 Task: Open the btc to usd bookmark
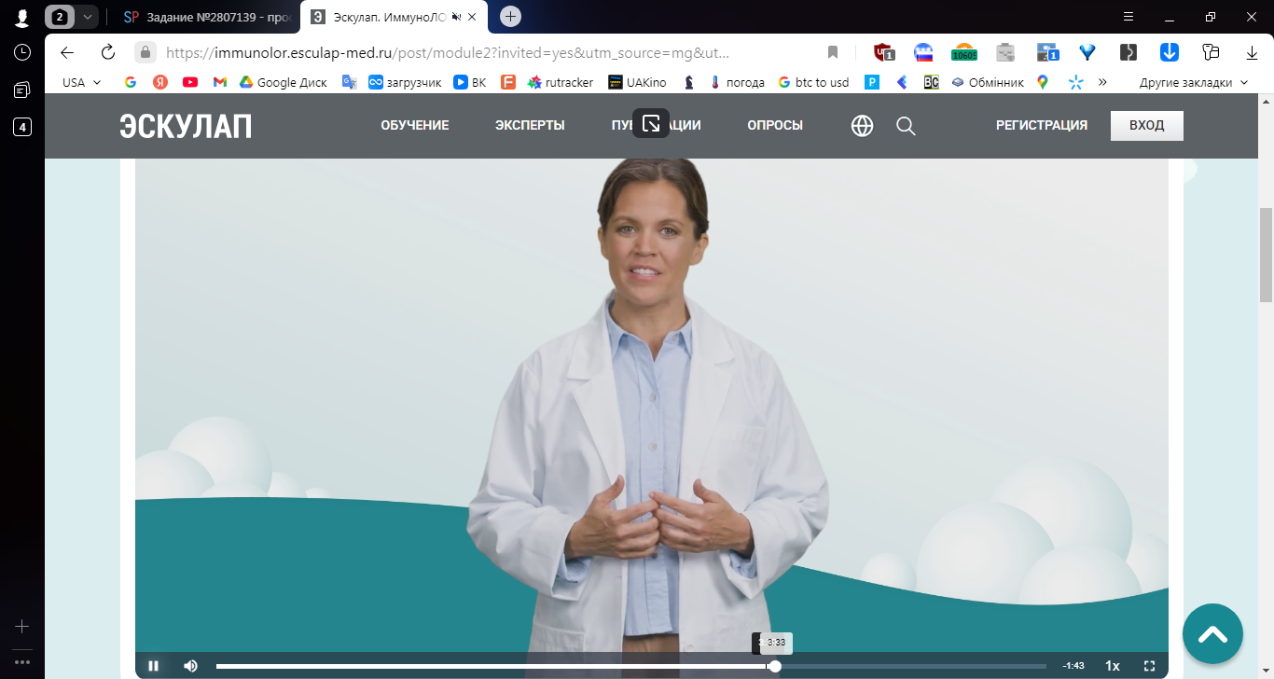click(813, 82)
